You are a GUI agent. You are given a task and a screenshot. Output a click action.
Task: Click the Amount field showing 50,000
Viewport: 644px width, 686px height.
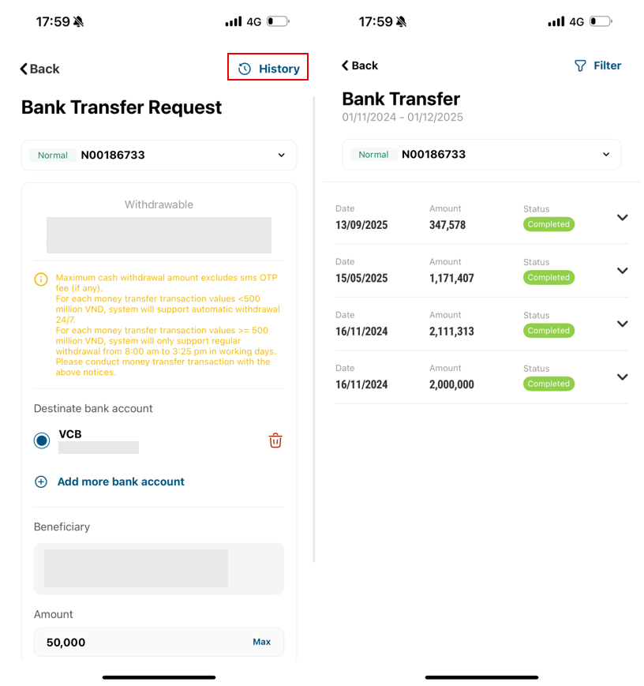tap(142, 642)
